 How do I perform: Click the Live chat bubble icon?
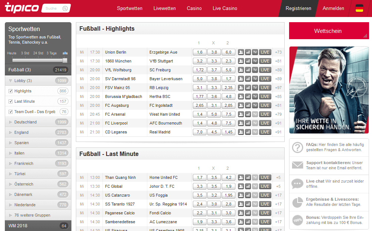point(298,184)
